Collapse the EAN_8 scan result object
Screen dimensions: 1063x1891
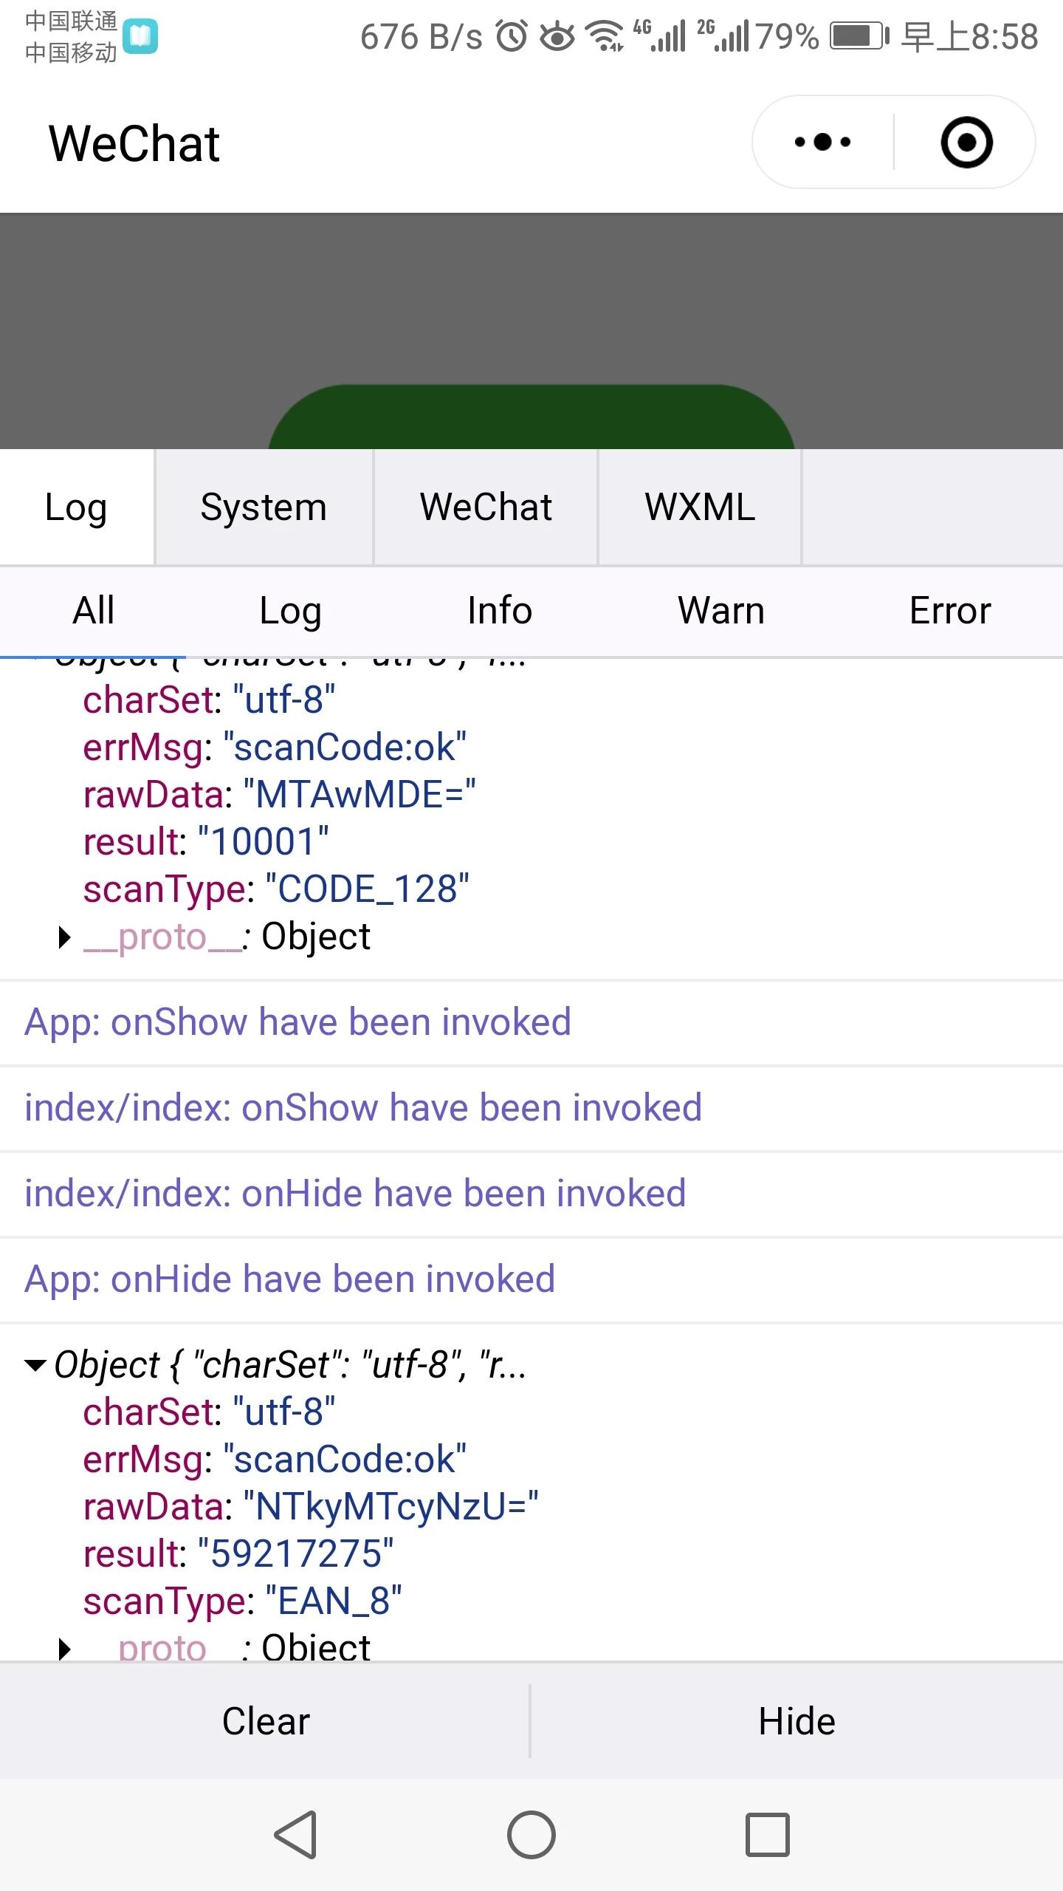35,1365
